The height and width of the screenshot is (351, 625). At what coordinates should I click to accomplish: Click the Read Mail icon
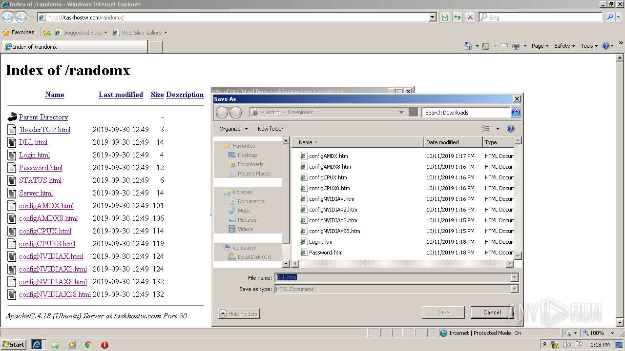click(x=504, y=46)
